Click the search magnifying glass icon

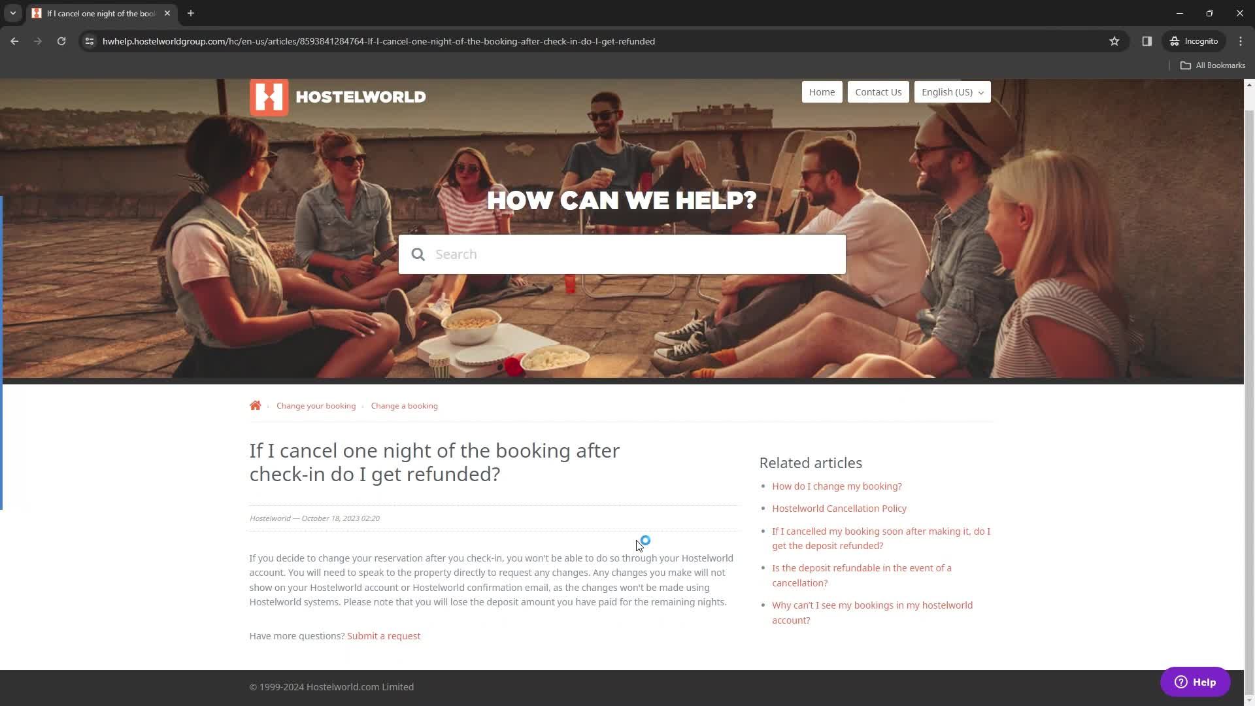click(418, 254)
